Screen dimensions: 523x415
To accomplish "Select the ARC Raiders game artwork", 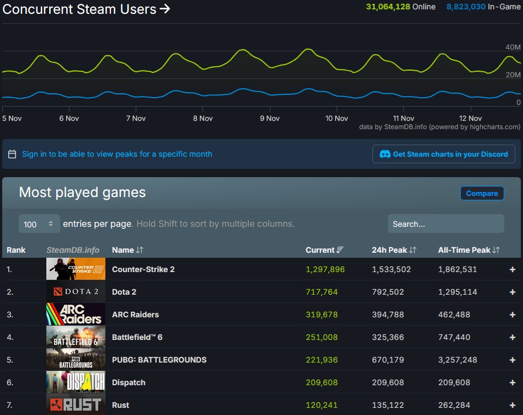I will (76, 314).
